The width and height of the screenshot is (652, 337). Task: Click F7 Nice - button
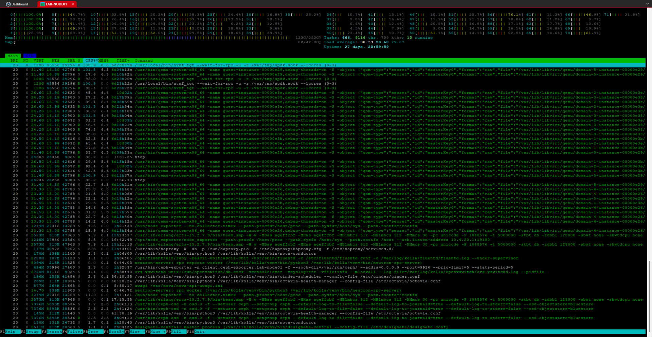pyautogui.click(x=134, y=332)
